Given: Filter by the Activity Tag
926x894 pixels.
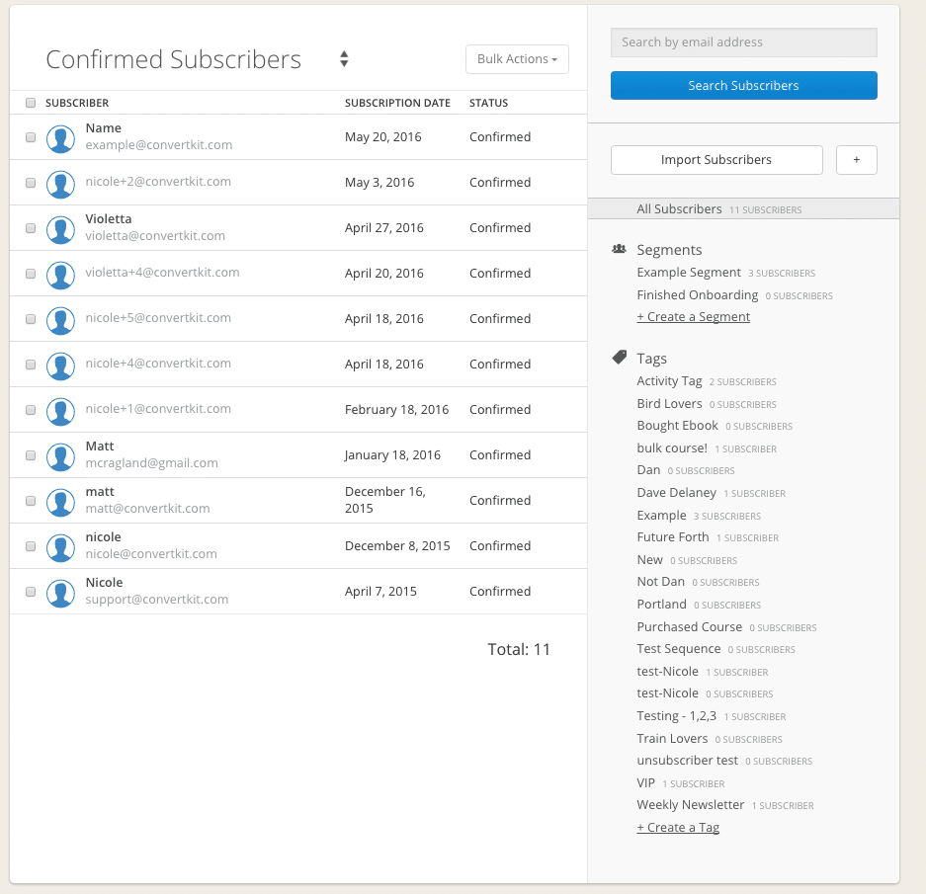Looking at the screenshot, I should pyautogui.click(x=669, y=381).
